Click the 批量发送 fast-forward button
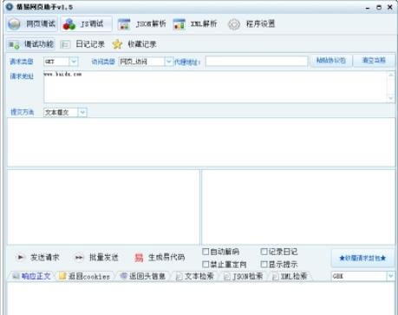The image size is (398, 315). [x=96, y=257]
